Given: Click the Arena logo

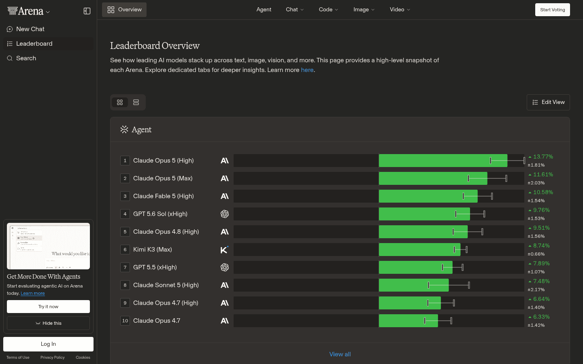Looking at the screenshot, I should (25, 11).
